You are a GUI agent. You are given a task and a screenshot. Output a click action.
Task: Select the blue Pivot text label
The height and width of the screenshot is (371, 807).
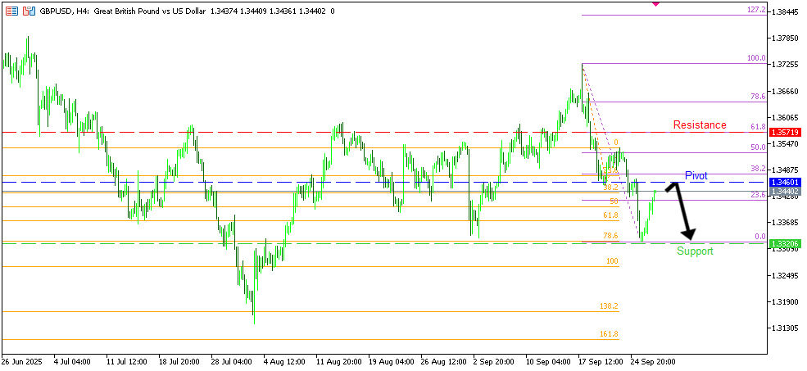696,176
